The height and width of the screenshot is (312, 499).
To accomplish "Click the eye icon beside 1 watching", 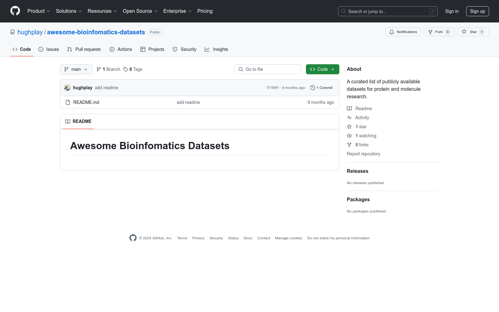I will (x=349, y=136).
